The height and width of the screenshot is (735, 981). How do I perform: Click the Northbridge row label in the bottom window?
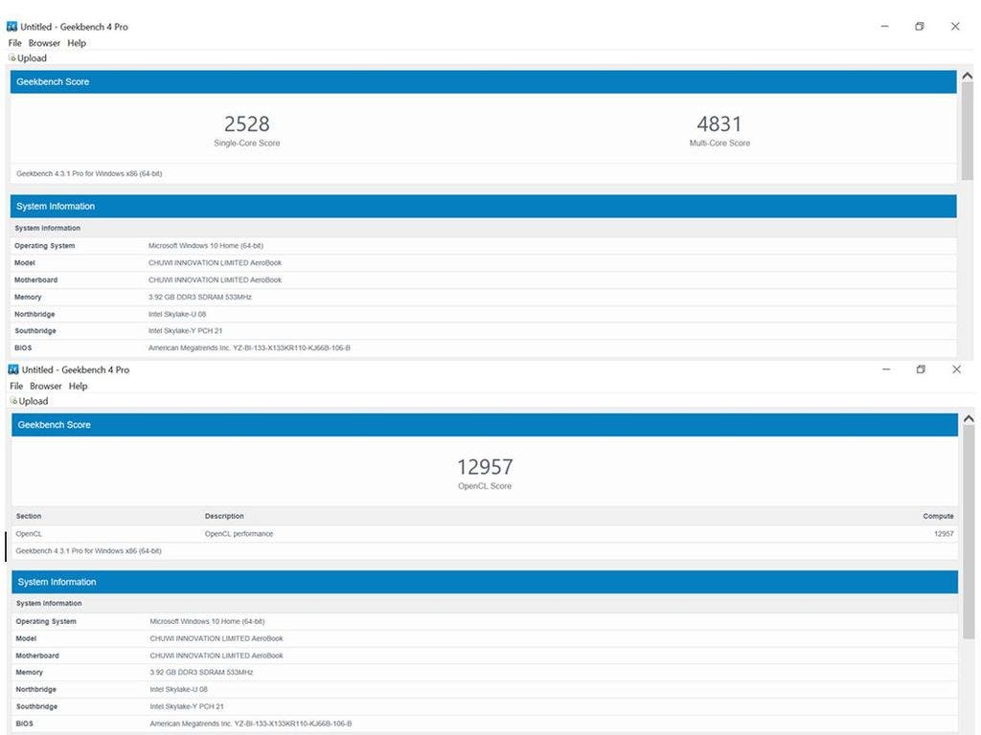(35, 689)
